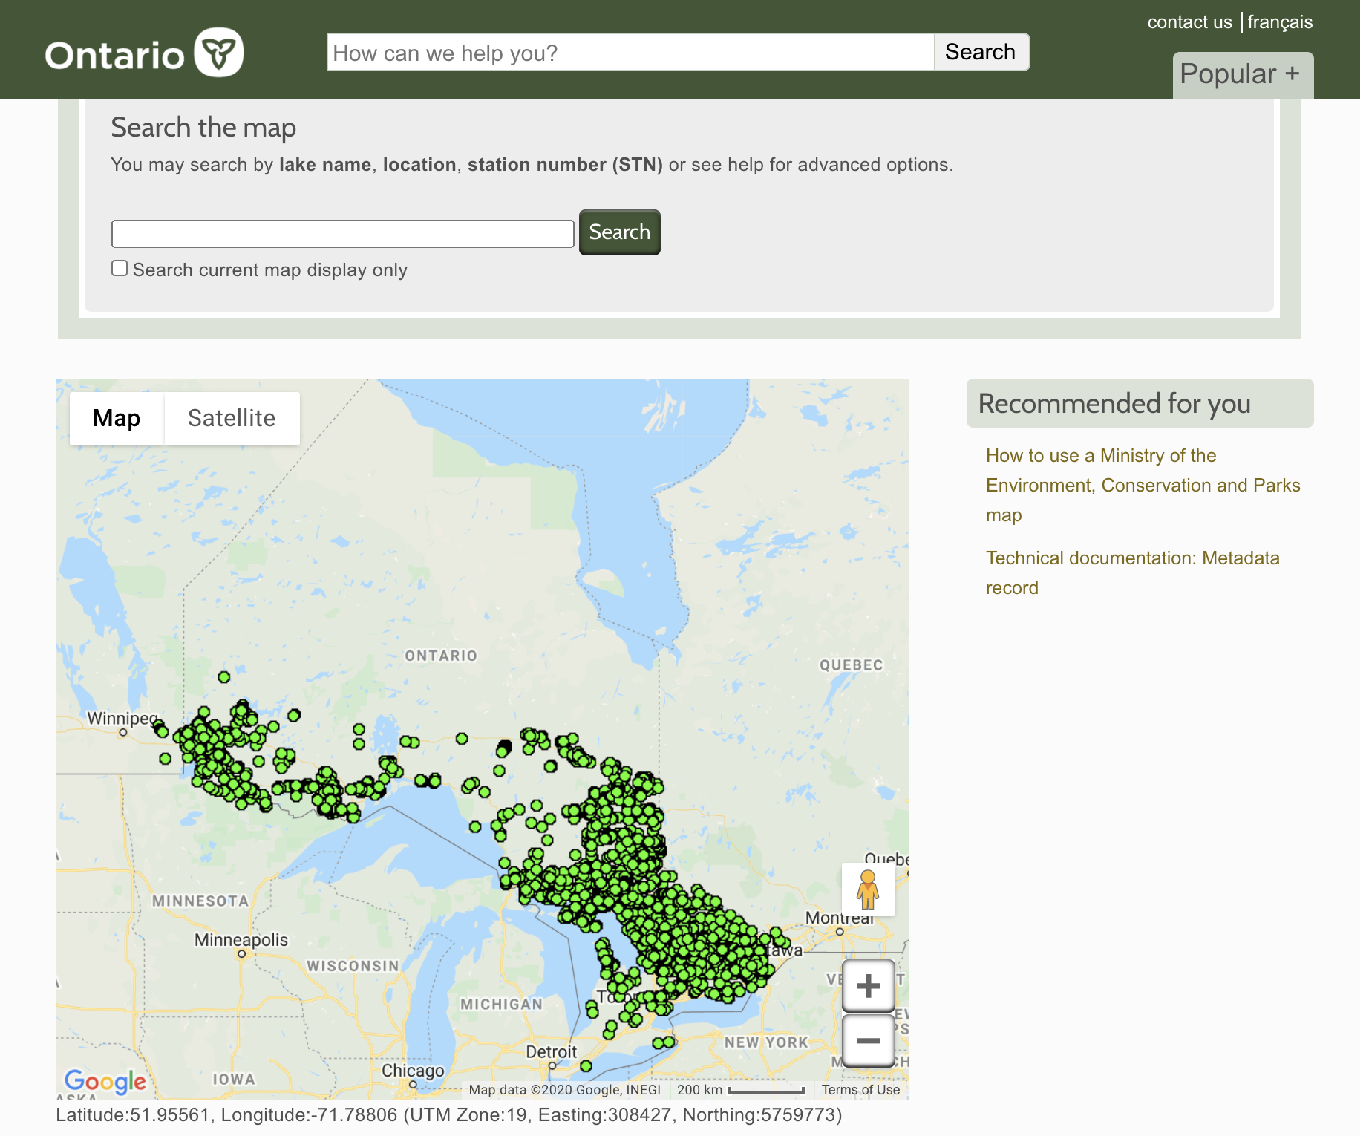The height and width of the screenshot is (1136, 1366).
Task: Click the green map Search button
Action: pyautogui.click(x=619, y=232)
